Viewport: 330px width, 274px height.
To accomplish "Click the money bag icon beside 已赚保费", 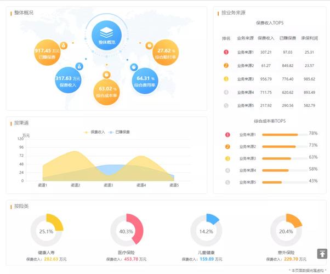I will [x=64, y=45].
